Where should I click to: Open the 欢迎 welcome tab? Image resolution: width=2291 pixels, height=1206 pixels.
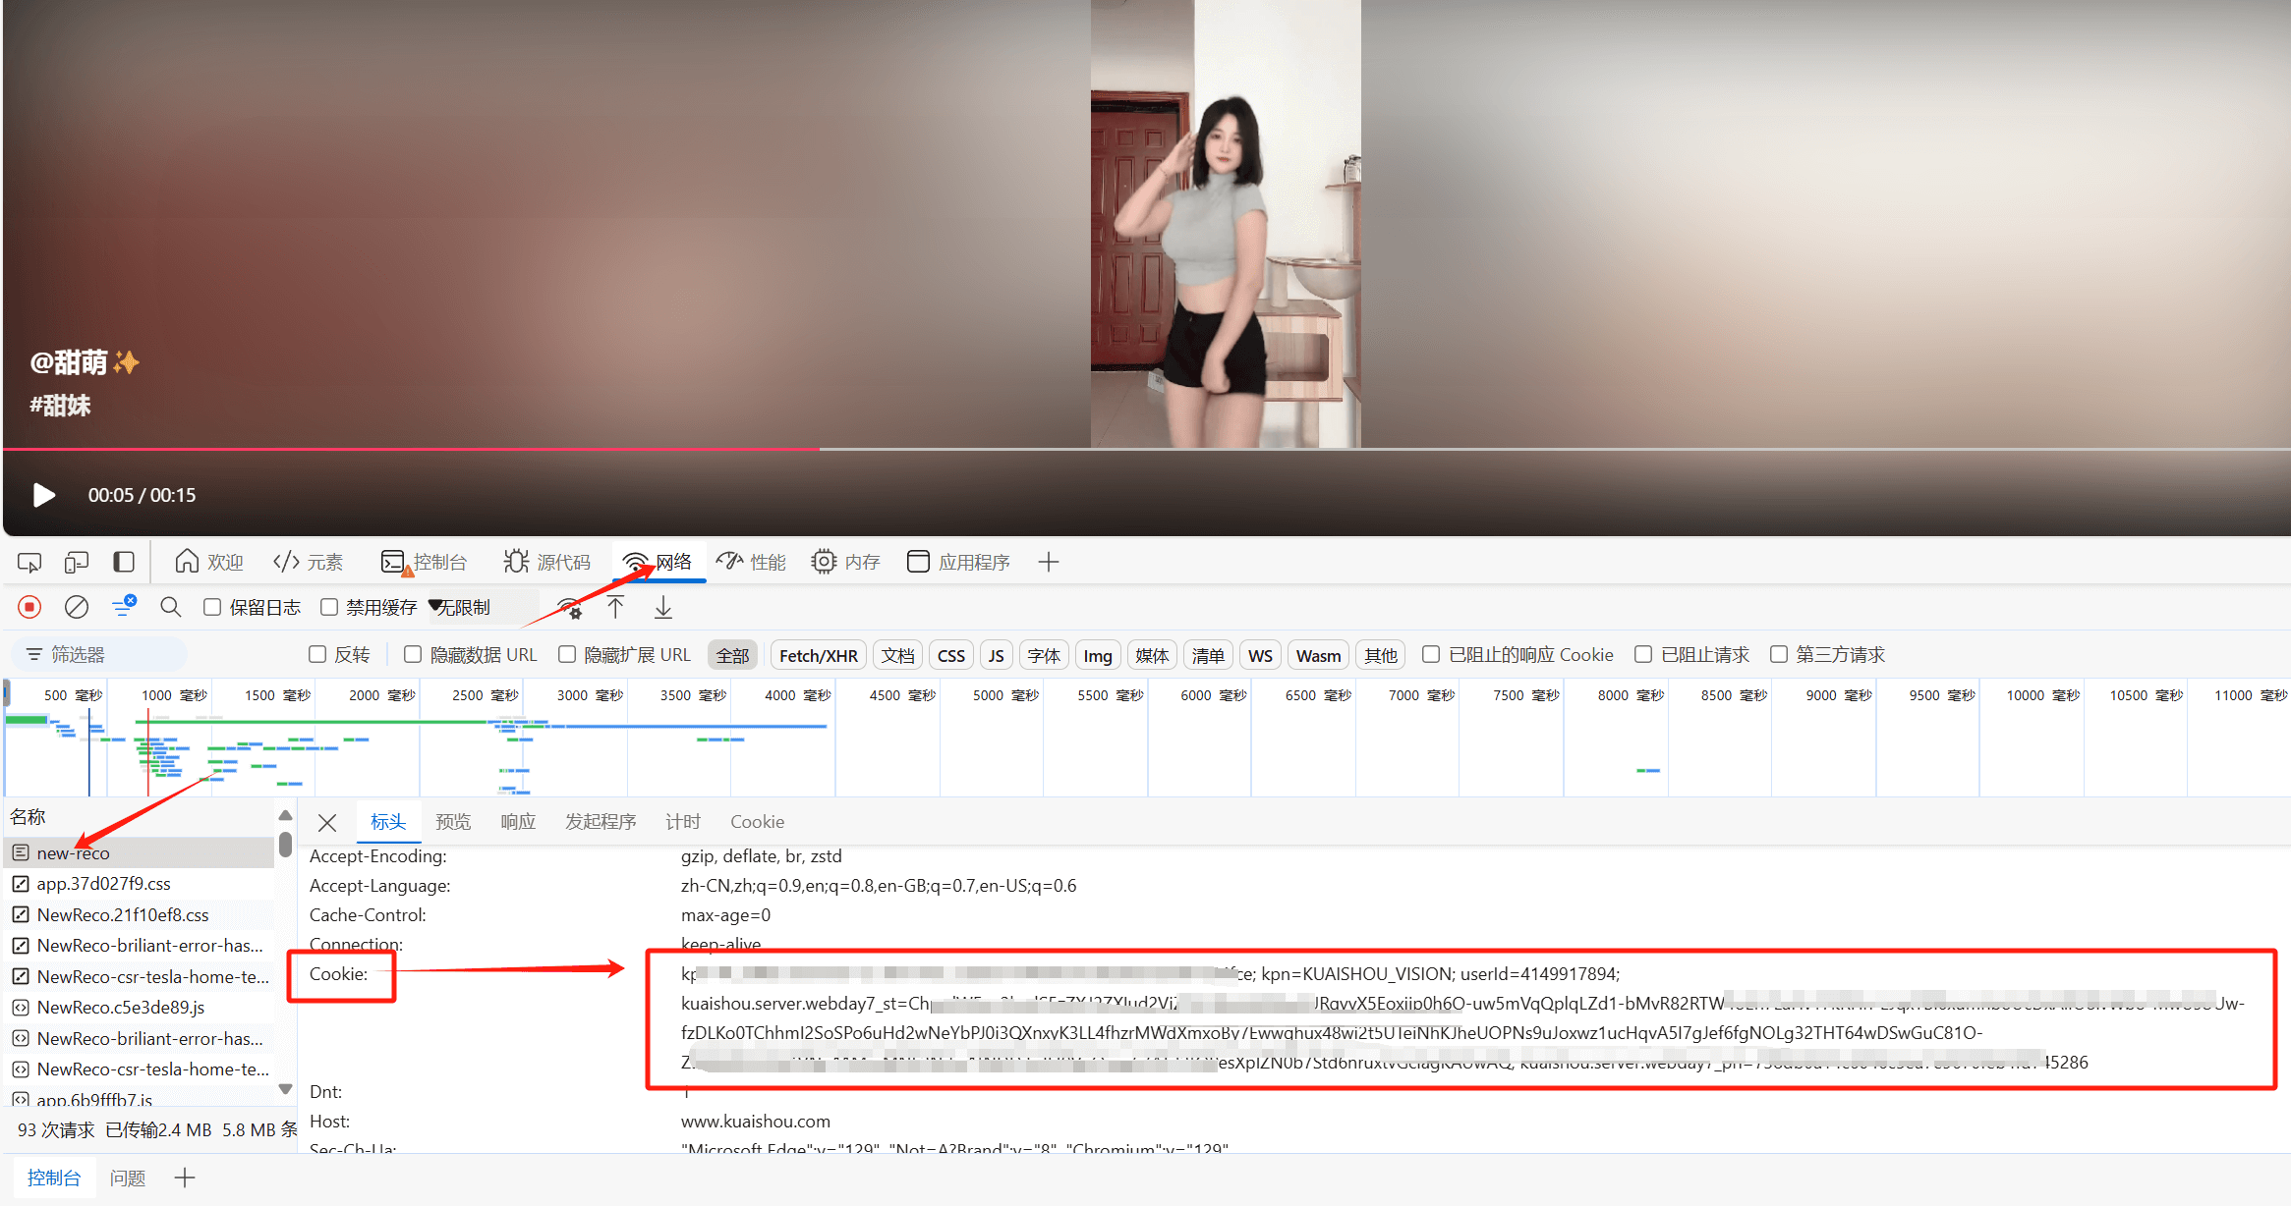[x=208, y=562]
